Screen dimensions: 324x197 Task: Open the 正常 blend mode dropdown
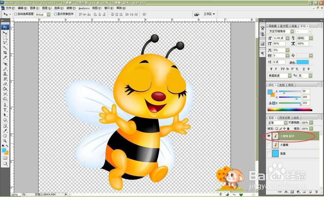click(285, 123)
